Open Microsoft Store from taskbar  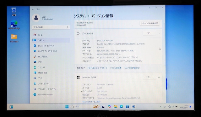coord(128,107)
